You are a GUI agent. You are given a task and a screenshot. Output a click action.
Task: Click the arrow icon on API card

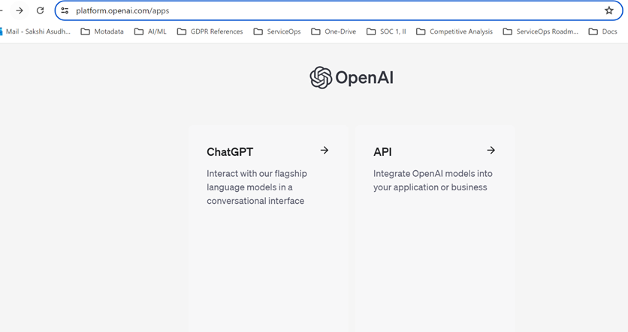point(491,151)
